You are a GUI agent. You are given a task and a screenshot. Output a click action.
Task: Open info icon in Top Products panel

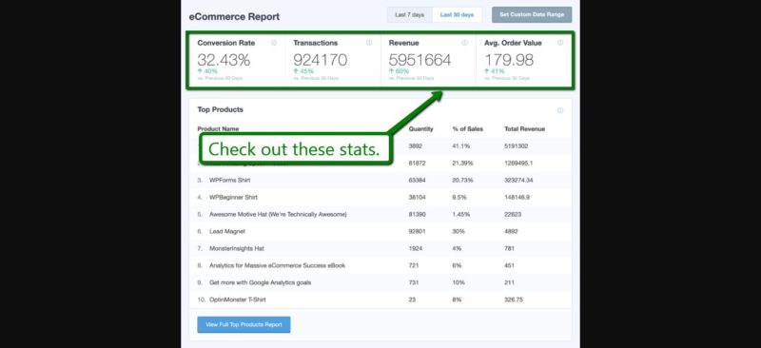pyautogui.click(x=560, y=110)
